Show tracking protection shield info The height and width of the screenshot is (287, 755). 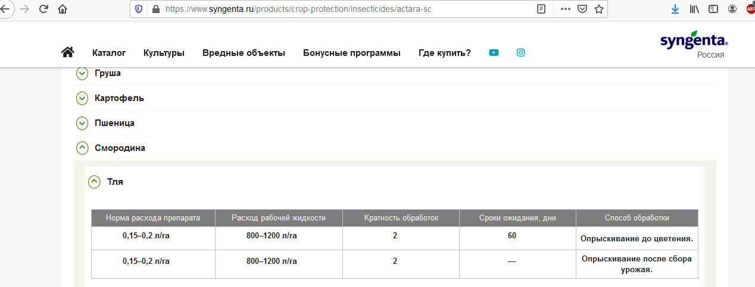point(139,9)
